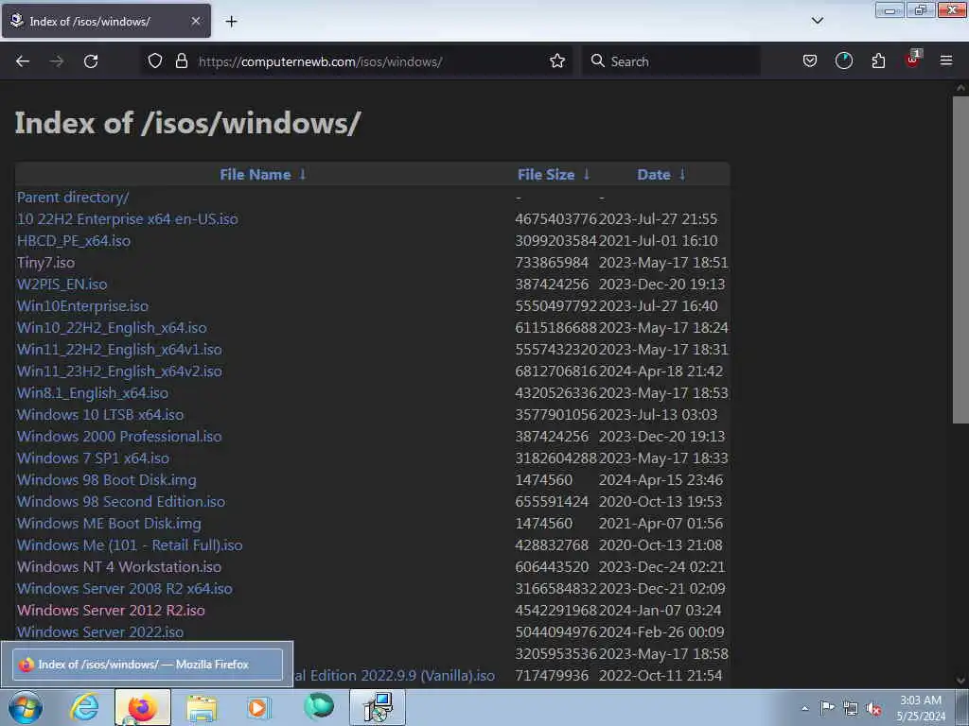This screenshot has width=969, height=726.
Task: Click Win10Enterprise.iso
Action: click(x=82, y=306)
